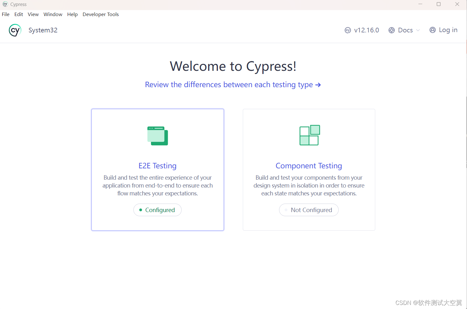Click the Log in button

pyautogui.click(x=443, y=30)
